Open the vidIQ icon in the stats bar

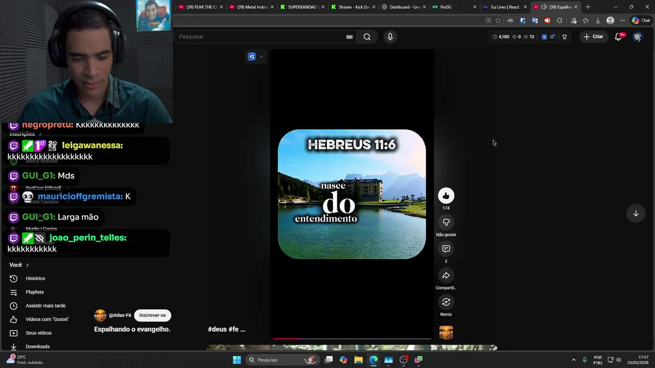(x=544, y=37)
